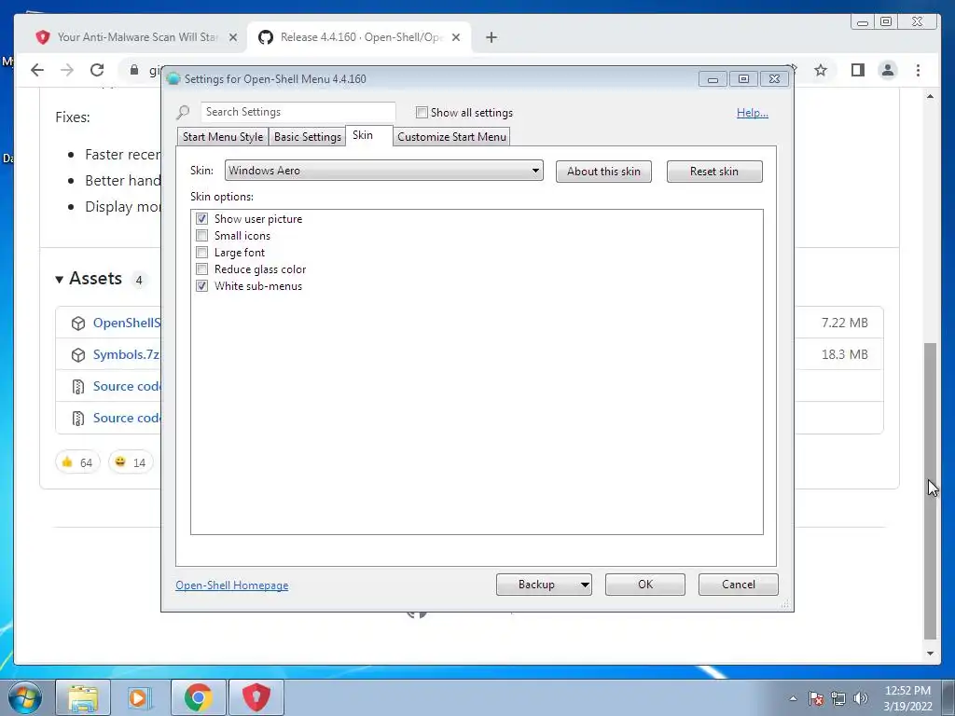Click the page scrollbar down arrow in Chrome

[x=930, y=654]
